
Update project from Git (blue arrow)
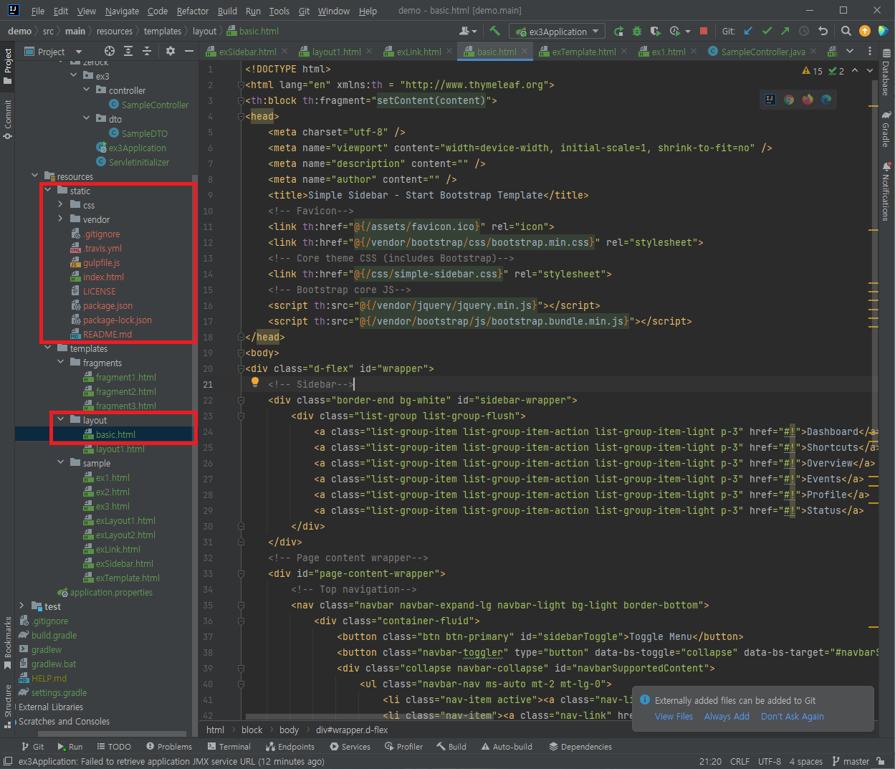point(748,31)
